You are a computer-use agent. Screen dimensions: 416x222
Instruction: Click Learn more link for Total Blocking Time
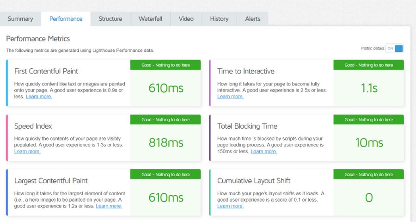[264, 151]
